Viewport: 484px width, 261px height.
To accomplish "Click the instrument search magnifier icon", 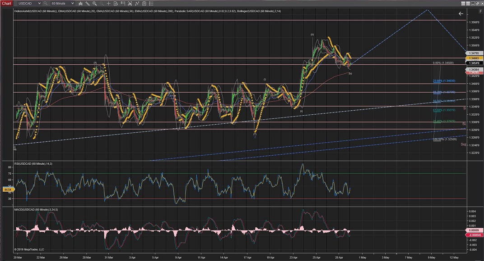I will [x=46, y=3].
